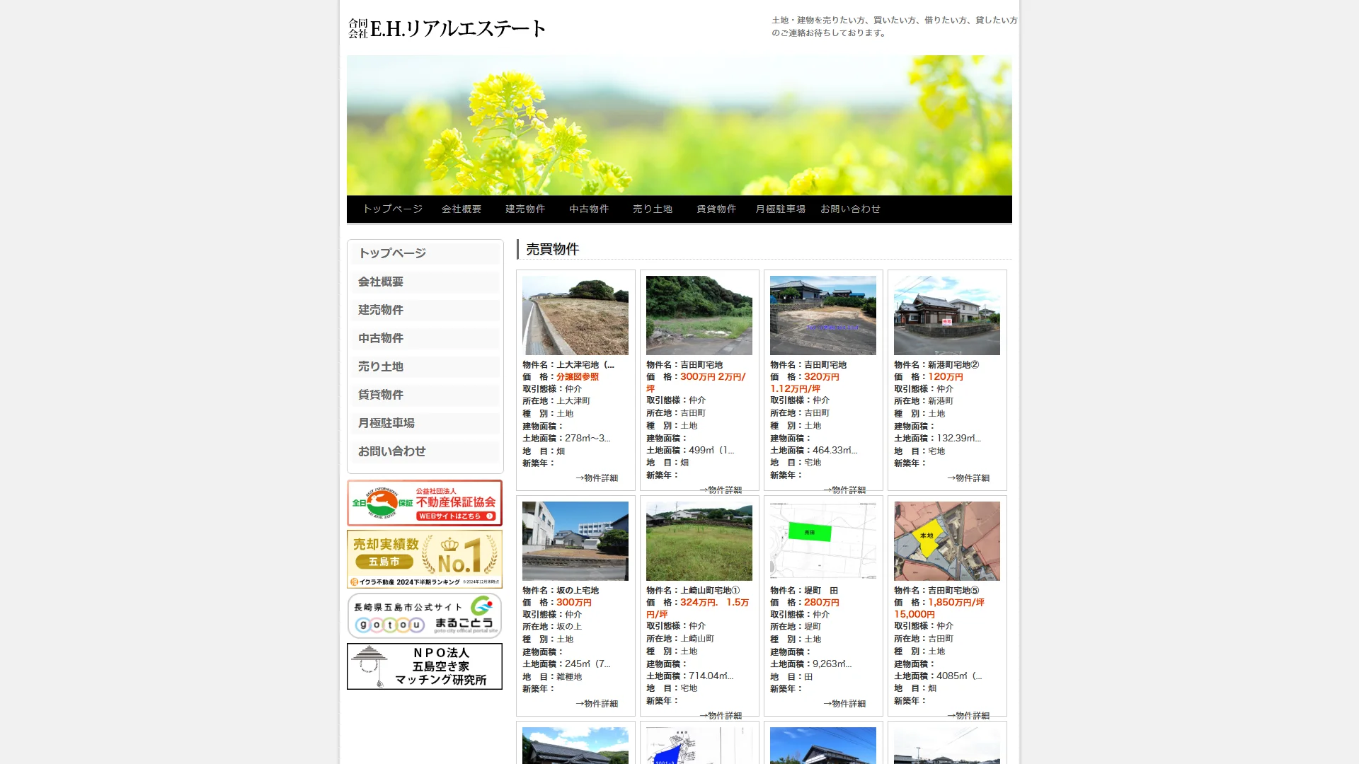Click the 物件名：新港町宅地② title text
Viewport: 1359px width, 764px height.
(936, 365)
